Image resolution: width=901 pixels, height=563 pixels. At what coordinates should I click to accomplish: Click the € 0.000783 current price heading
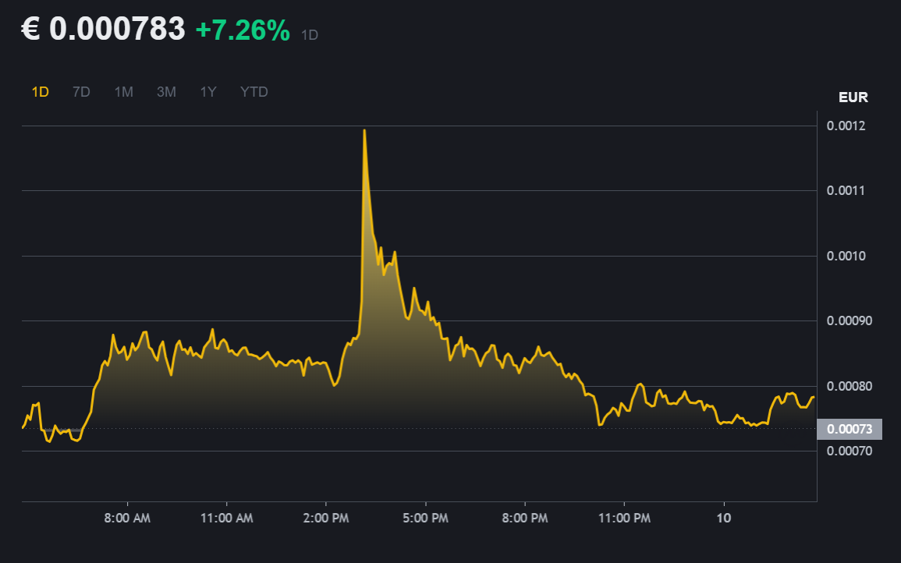point(102,30)
